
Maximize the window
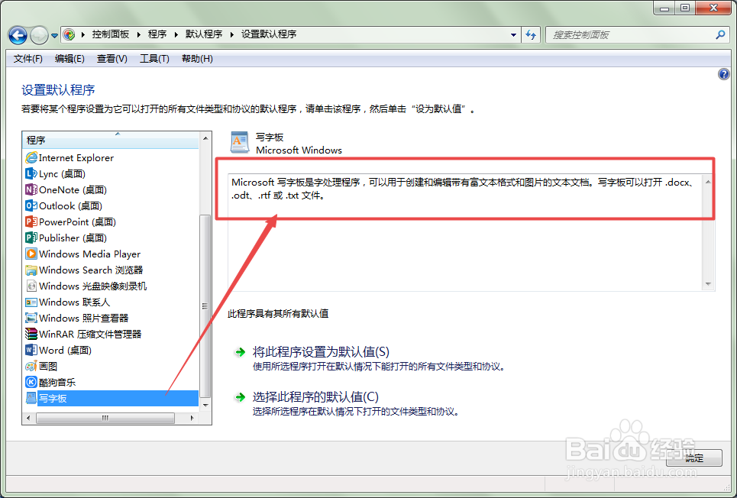pos(685,8)
